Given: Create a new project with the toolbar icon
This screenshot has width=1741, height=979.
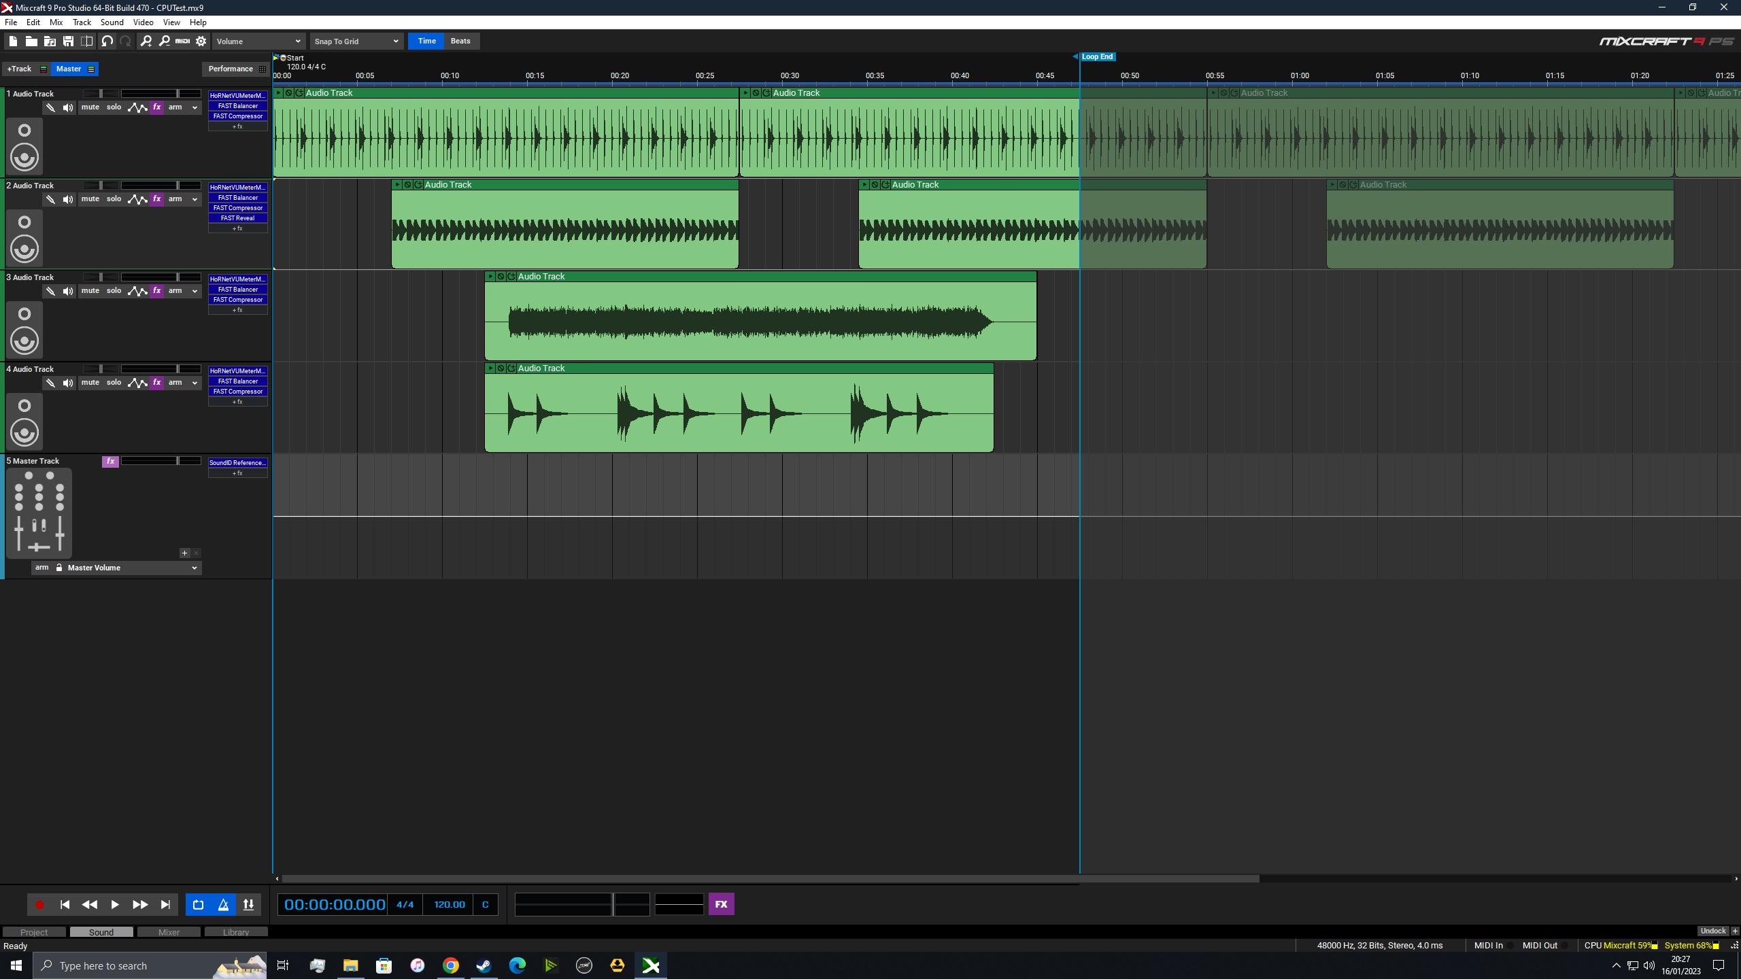Looking at the screenshot, I should (13, 41).
